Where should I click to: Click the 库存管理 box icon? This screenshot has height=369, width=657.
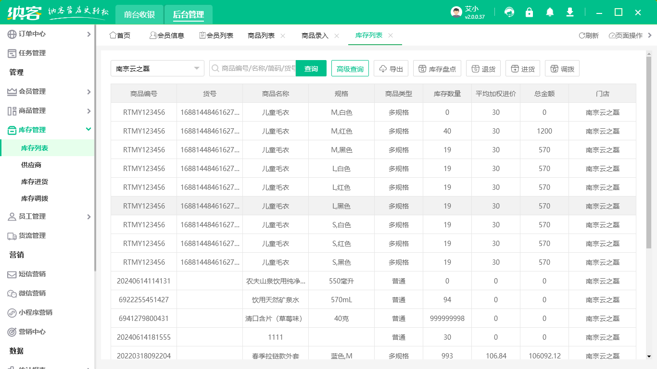[12, 130]
